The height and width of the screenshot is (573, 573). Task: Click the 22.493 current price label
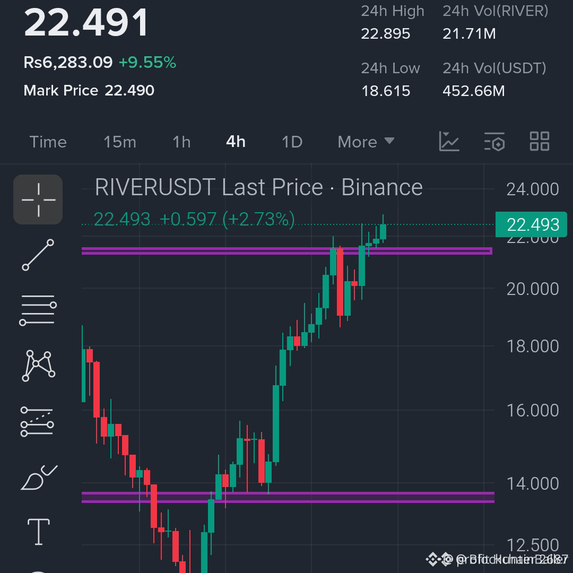531,224
